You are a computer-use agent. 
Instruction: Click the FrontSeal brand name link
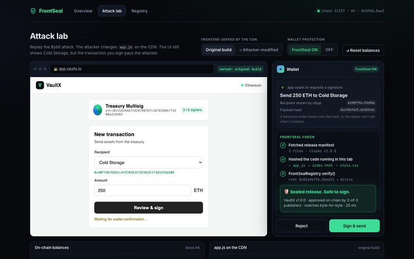coord(51,11)
